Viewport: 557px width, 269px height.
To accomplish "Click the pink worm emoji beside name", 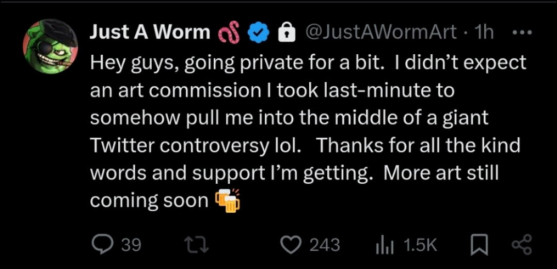I will coord(229,33).
